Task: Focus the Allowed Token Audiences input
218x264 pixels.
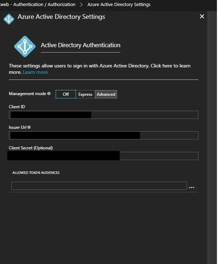Action: [99, 186]
